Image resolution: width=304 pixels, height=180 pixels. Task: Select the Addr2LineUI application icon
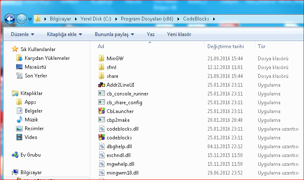(x=101, y=85)
